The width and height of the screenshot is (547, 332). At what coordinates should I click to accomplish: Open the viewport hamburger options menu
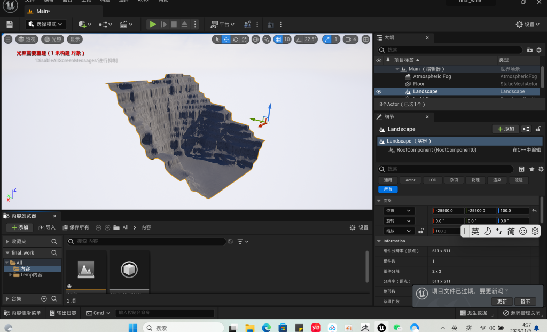coord(8,39)
